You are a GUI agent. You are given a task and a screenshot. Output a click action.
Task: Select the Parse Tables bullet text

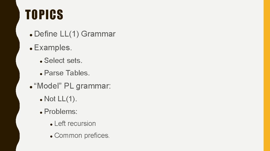(67, 73)
